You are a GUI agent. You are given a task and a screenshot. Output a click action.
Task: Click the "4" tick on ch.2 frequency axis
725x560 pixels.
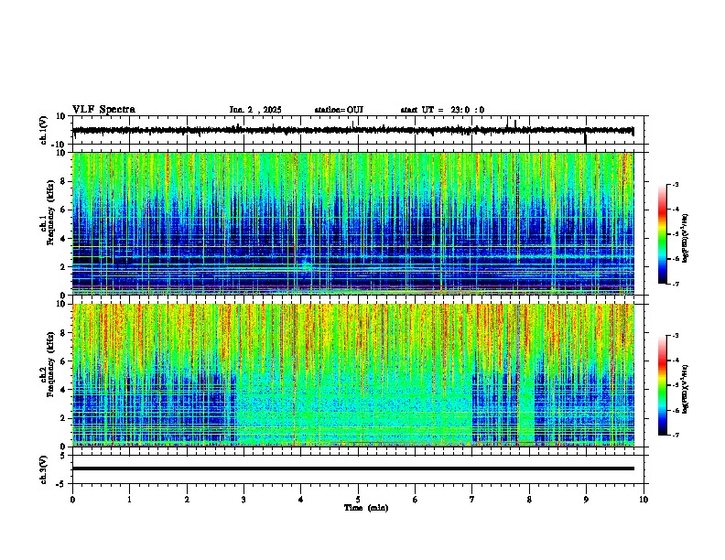pos(64,390)
